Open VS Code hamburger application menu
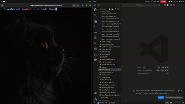Image resolution: width=185 pixels, height=104 pixels. click(x=99, y=5)
